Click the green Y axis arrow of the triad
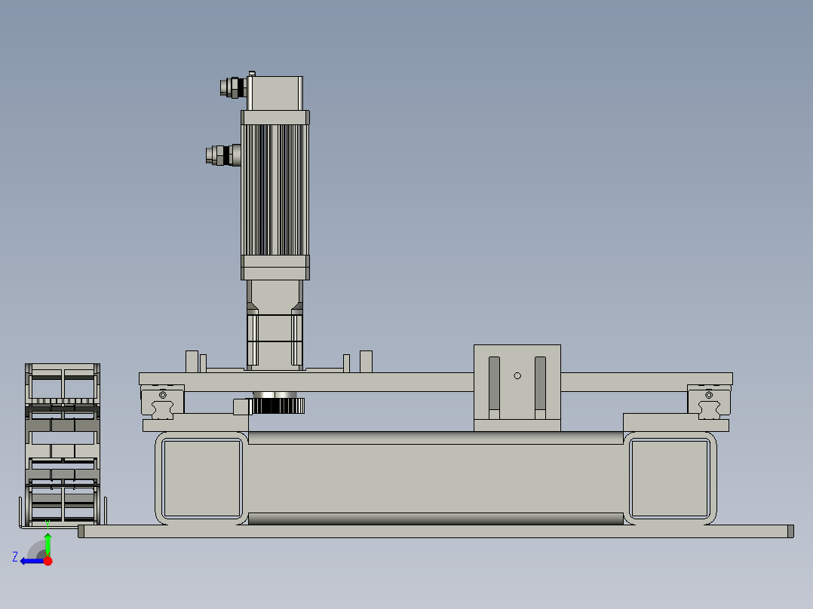813x609 pixels. pos(48,543)
